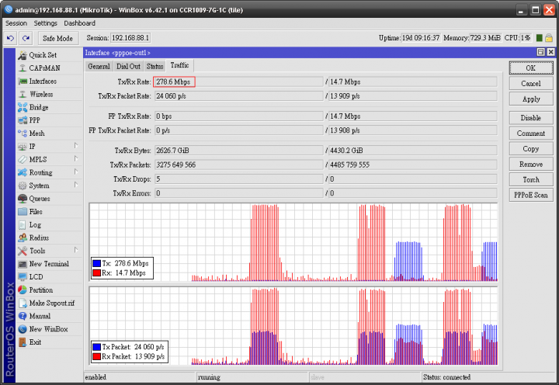Click the Routing menu icon
This screenshot has width=559, height=385.
[x=23, y=172]
